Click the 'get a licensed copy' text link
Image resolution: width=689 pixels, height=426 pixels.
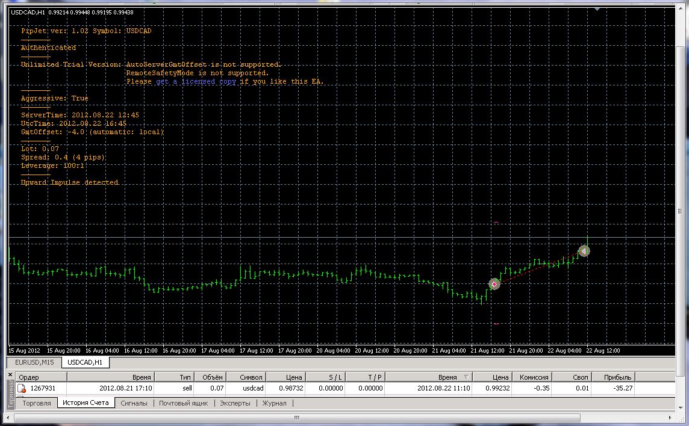[196, 82]
